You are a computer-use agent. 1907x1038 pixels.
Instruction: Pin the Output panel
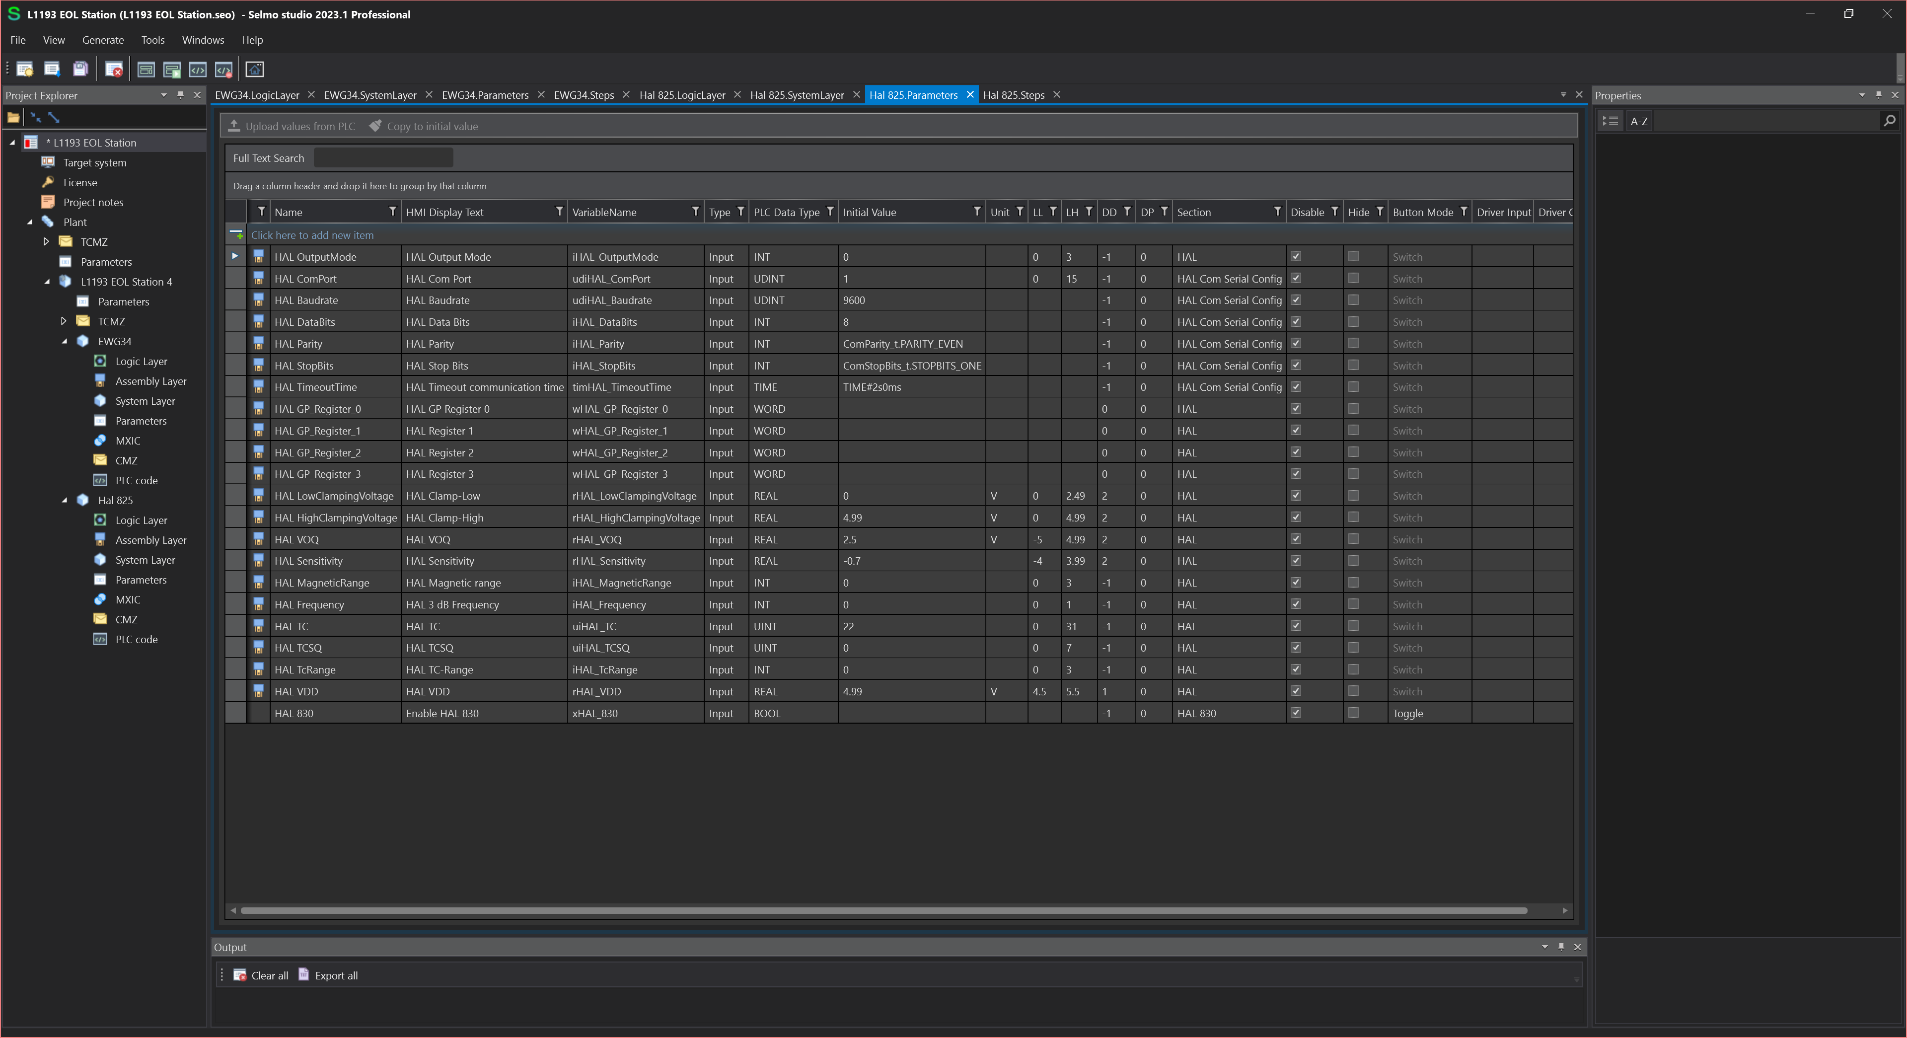(1561, 947)
